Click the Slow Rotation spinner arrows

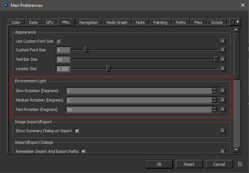[x=215, y=91]
